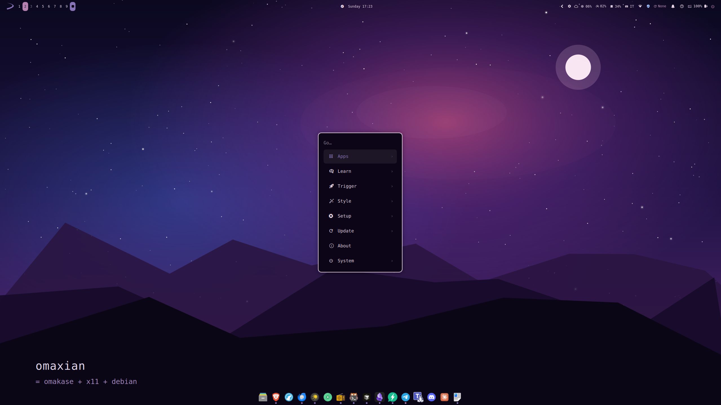Click the Sunday 17:23 clock
The height and width of the screenshot is (405, 721).
[360, 6]
